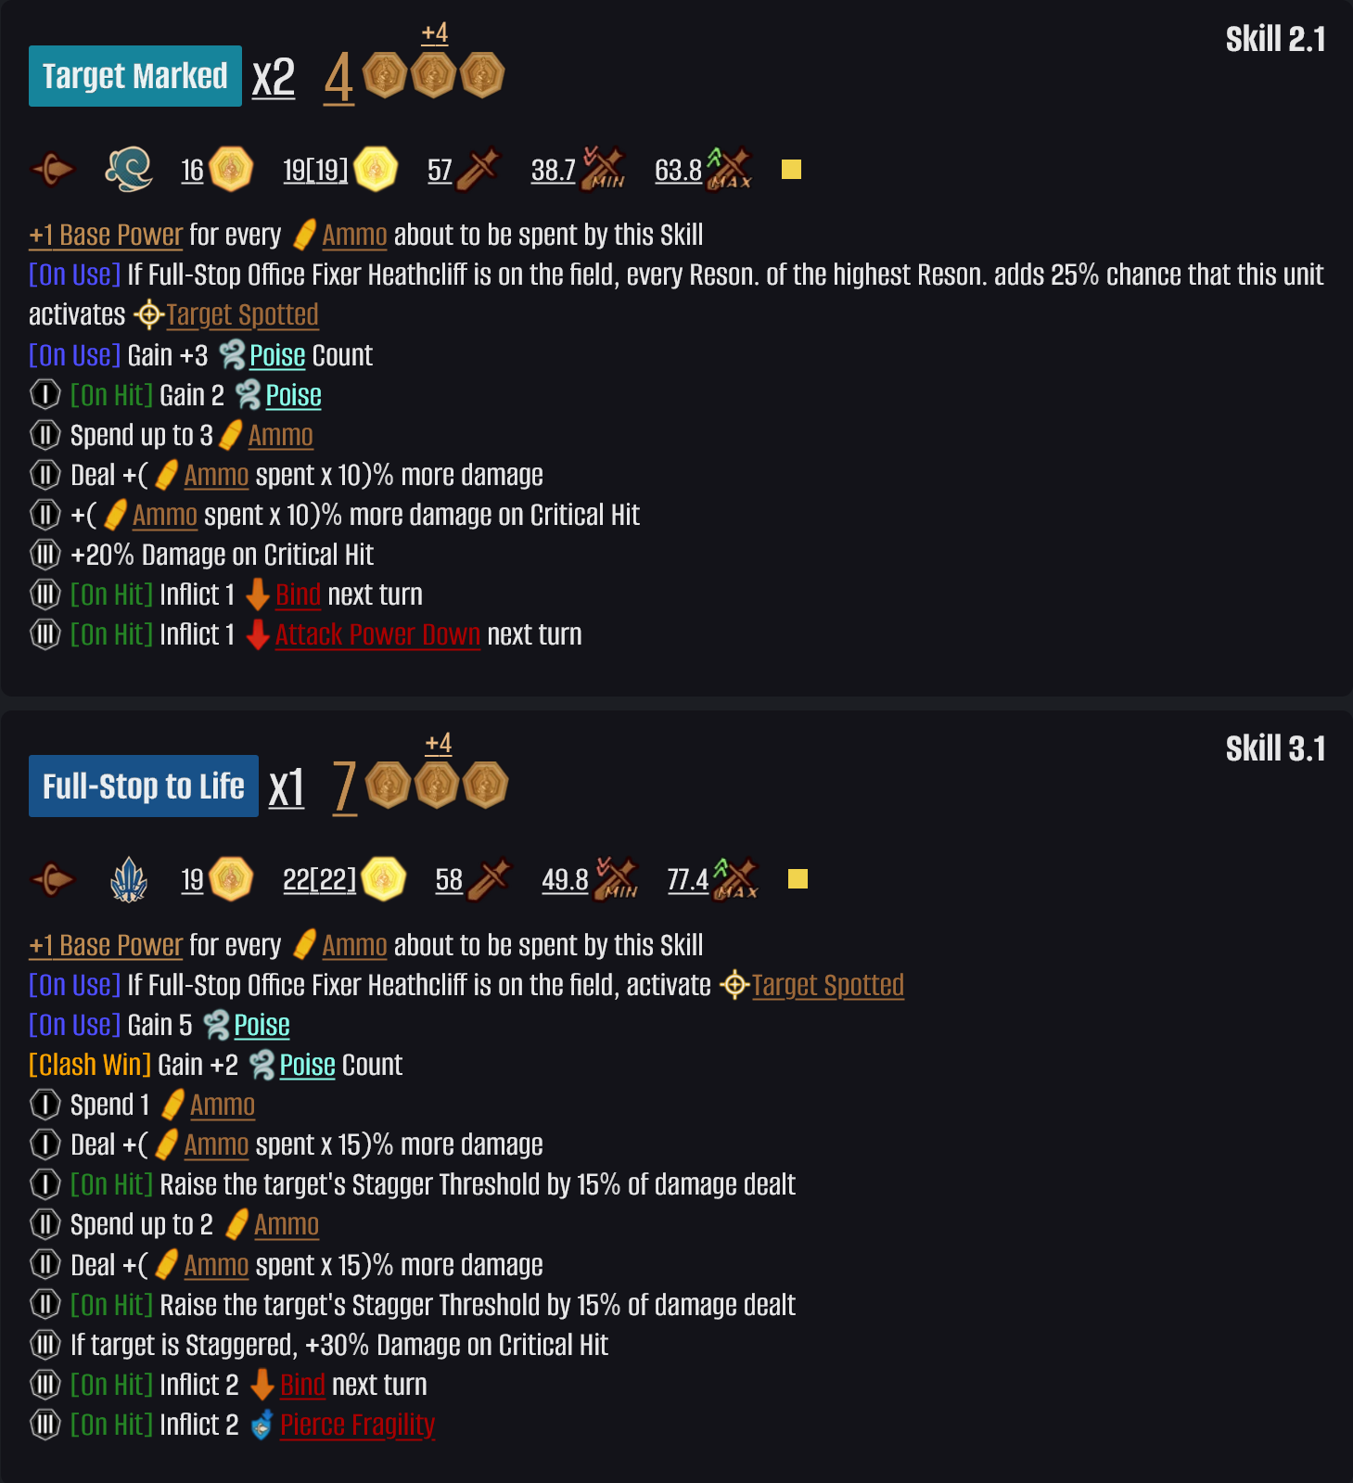Viewport: 1353px width, 1483px height.
Task: Click the pierce attack type icon in Target Marked
Action: coord(52,170)
